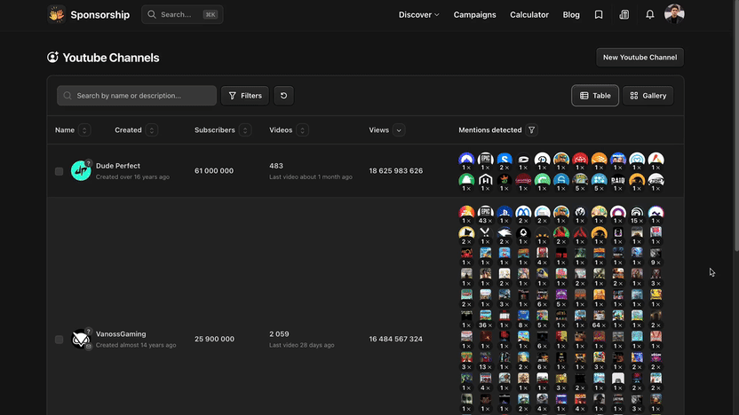Open the user profile avatar menu
Image resolution: width=739 pixels, height=415 pixels.
click(x=674, y=14)
